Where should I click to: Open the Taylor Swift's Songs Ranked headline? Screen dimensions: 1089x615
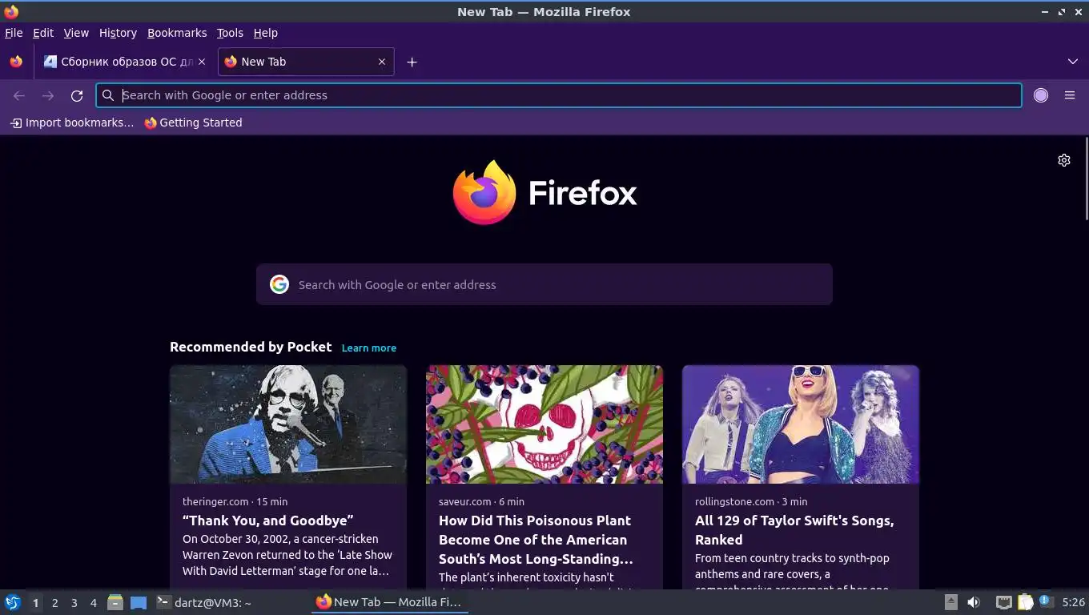(x=794, y=530)
